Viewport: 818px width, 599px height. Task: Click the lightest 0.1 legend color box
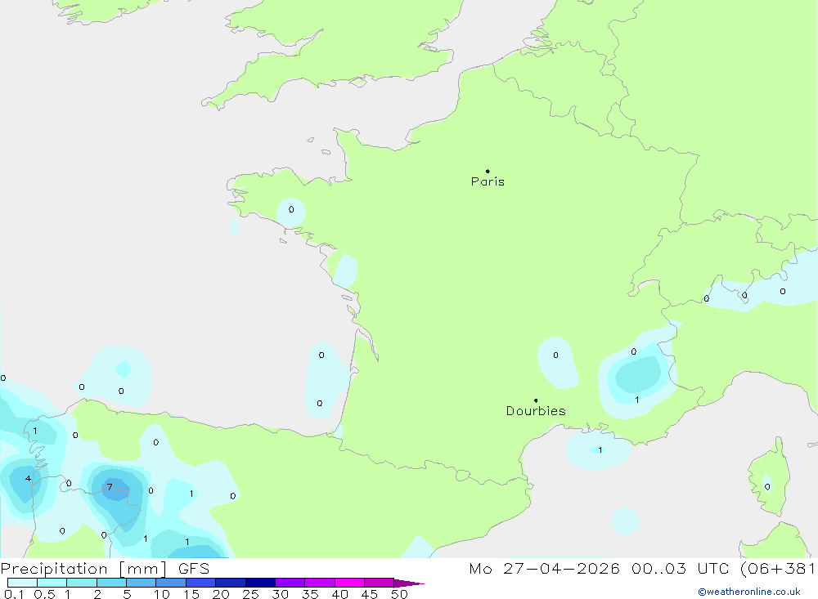point(22,583)
